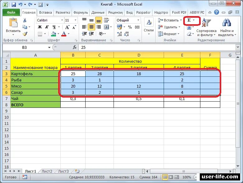Click the AutoSum sigma icon
This screenshot has width=243, height=183.
[x=189, y=20]
